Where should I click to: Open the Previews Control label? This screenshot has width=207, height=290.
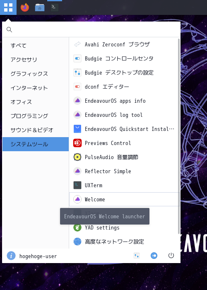108,143
